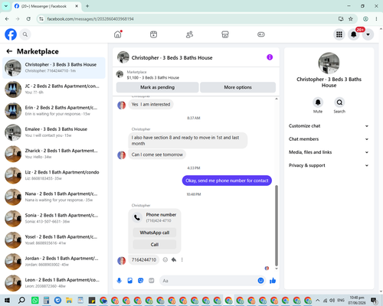Open the grid menu icon
Viewport: 383px width, 306px height.
coord(339,34)
